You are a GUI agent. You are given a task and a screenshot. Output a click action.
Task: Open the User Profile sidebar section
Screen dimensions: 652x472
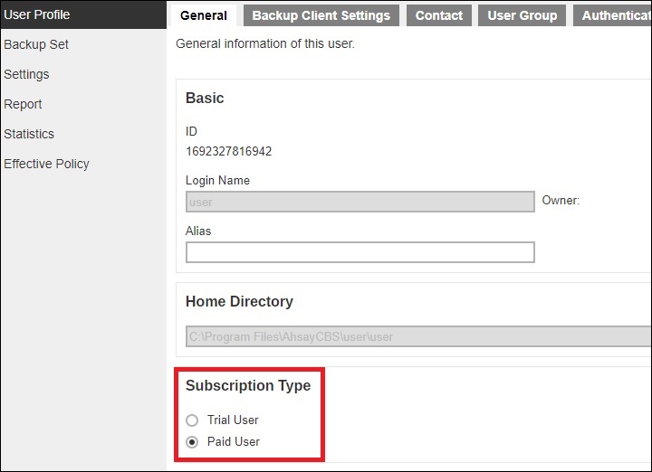point(37,14)
